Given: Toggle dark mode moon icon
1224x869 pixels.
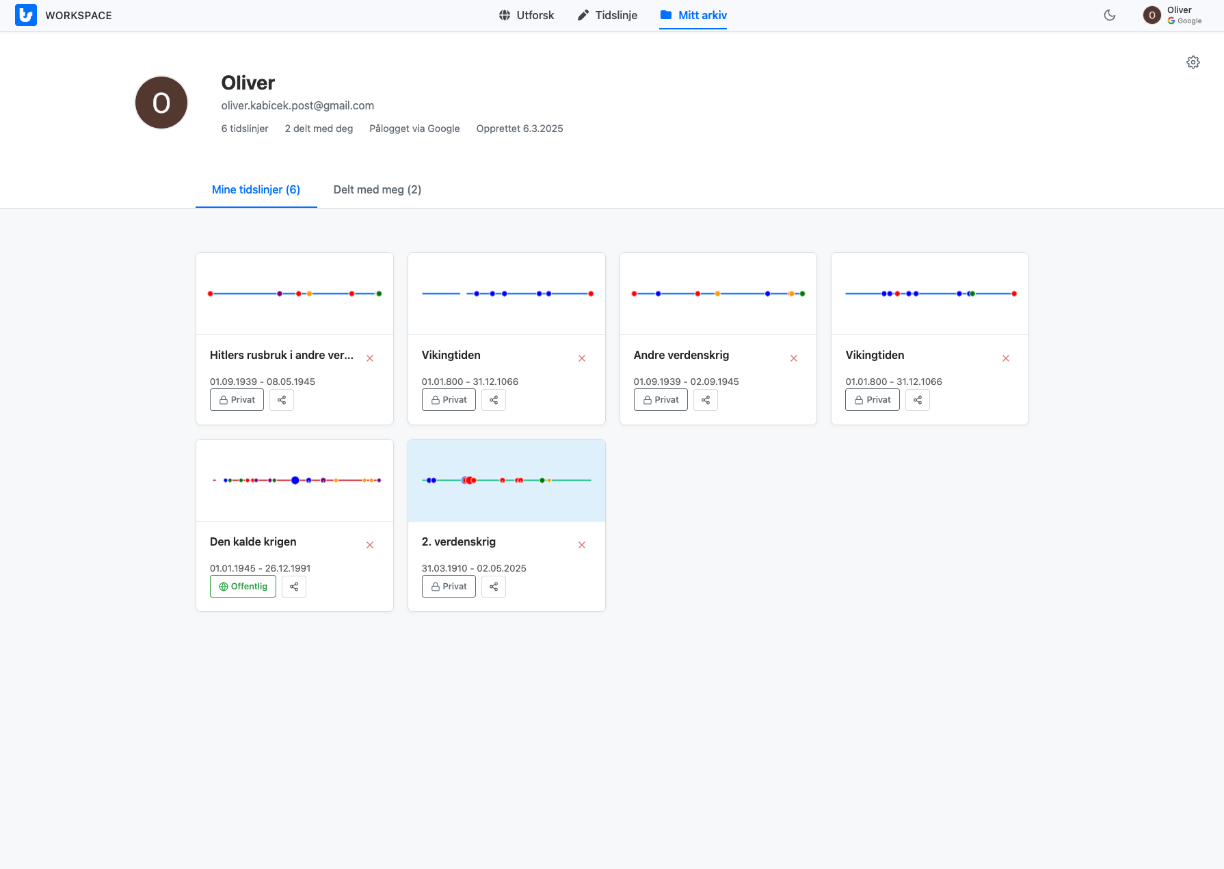Looking at the screenshot, I should [x=1109, y=15].
